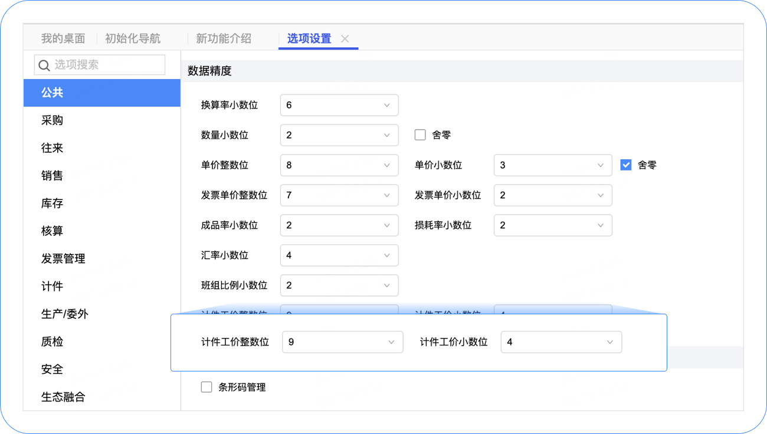The width and height of the screenshot is (767, 434).
Task: Select 库存 in sidebar
Action: [x=53, y=203]
